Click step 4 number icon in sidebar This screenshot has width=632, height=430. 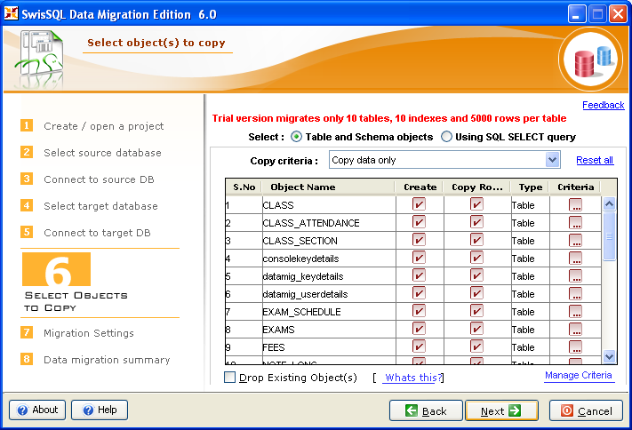(27, 205)
